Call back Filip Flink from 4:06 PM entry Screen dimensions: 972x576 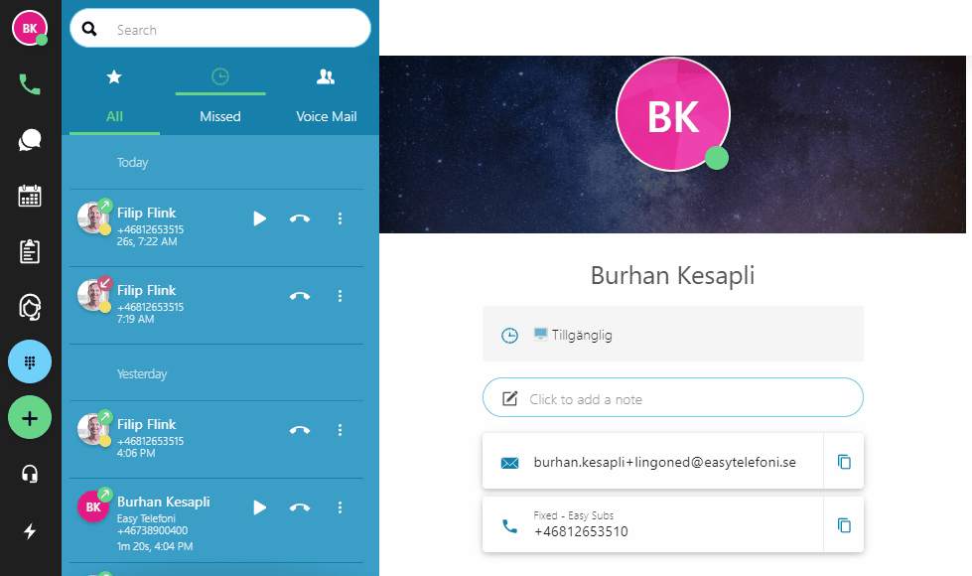pyautogui.click(x=300, y=430)
